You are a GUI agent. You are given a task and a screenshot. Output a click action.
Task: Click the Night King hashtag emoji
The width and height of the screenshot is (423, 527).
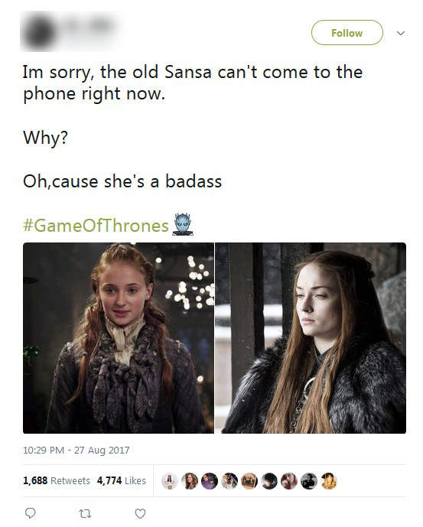[x=183, y=224]
